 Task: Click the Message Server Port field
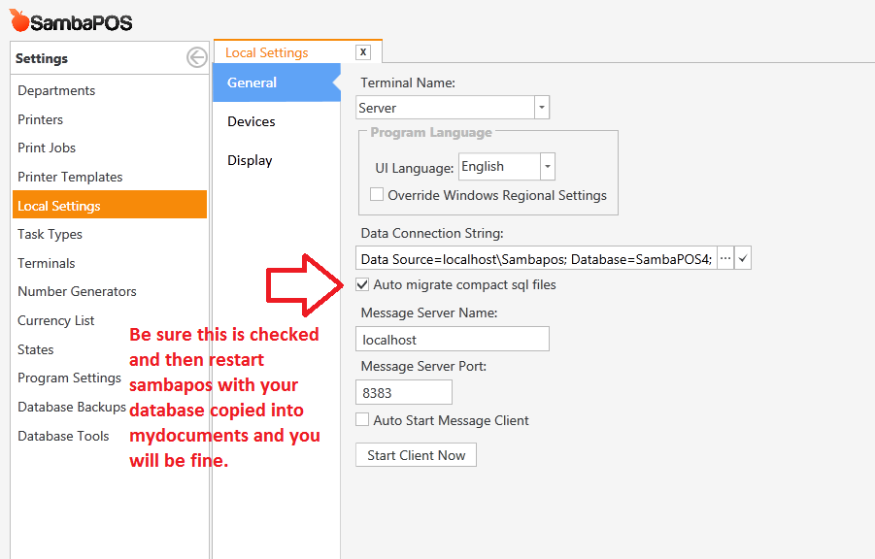click(404, 393)
